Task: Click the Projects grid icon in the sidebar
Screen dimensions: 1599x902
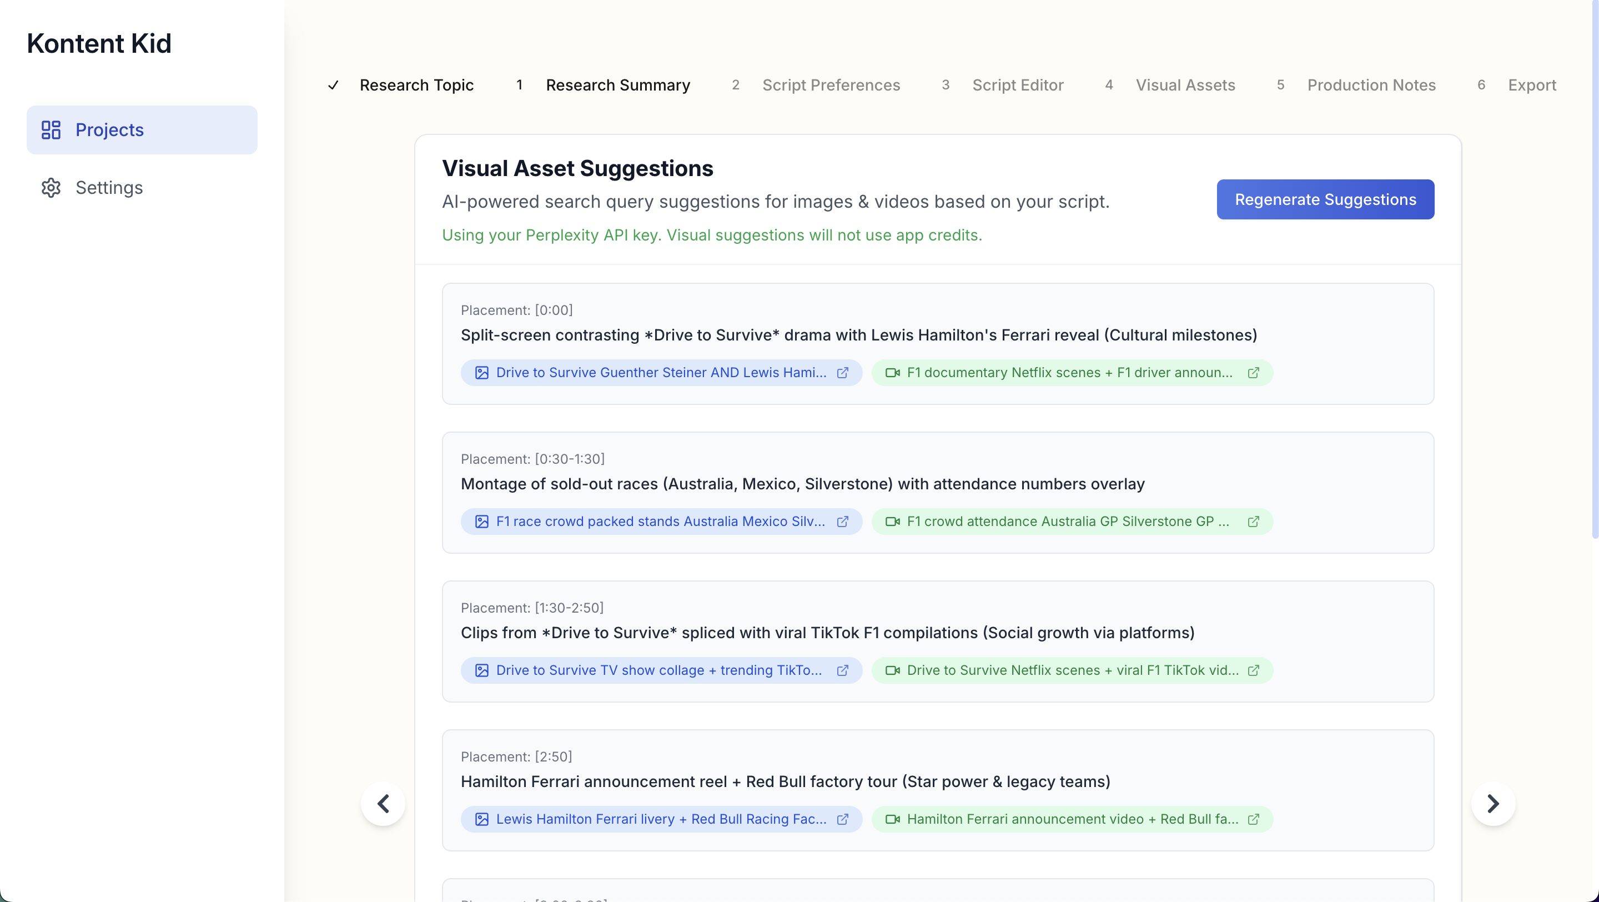Action: point(51,130)
